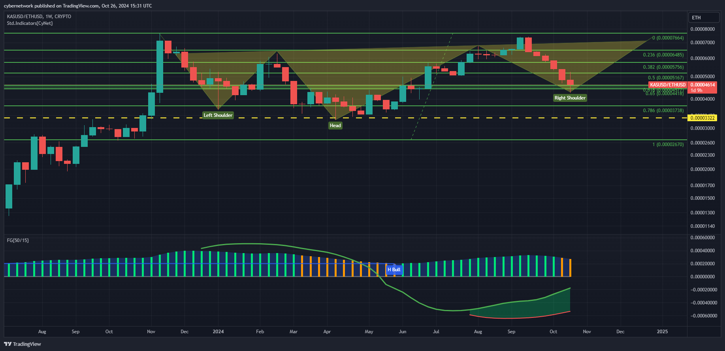Click the 0.786 (0.00003738) Fib label

pos(663,111)
